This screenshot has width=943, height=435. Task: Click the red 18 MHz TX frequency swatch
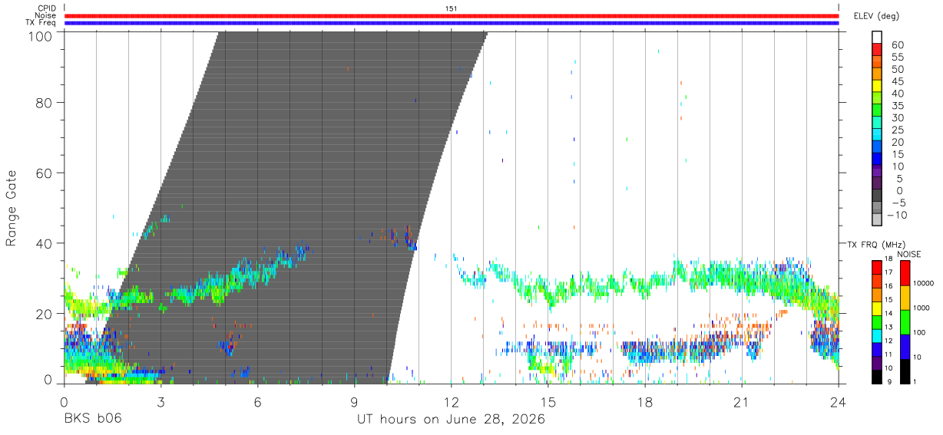(876, 268)
